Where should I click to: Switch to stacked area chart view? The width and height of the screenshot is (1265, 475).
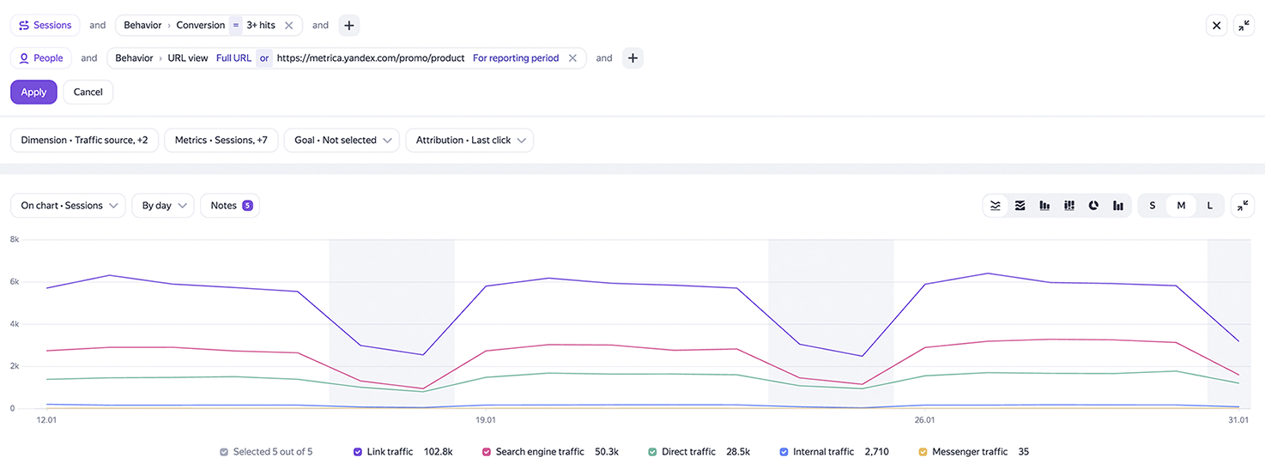(x=1020, y=206)
